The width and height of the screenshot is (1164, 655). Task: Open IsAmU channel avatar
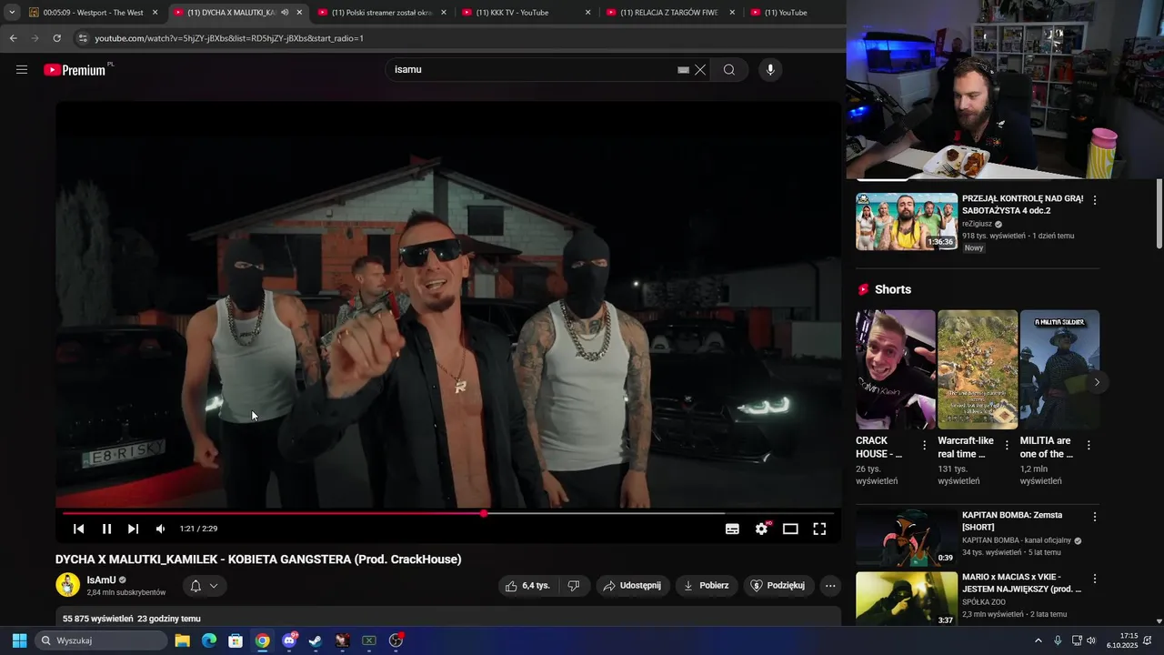coord(68,585)
